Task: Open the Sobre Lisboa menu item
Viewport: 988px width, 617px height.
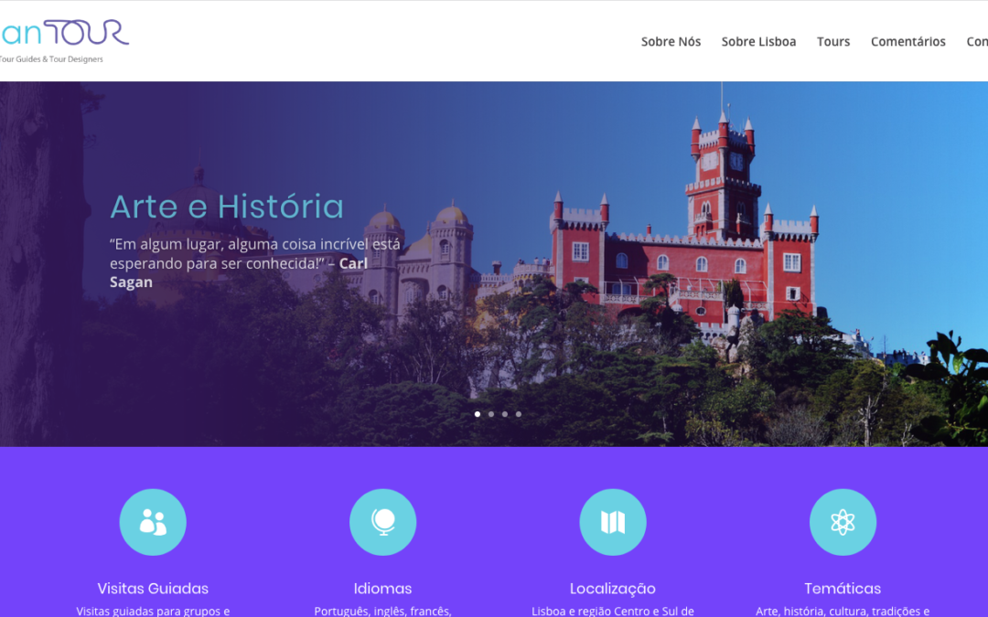Action: pos(758,41)
